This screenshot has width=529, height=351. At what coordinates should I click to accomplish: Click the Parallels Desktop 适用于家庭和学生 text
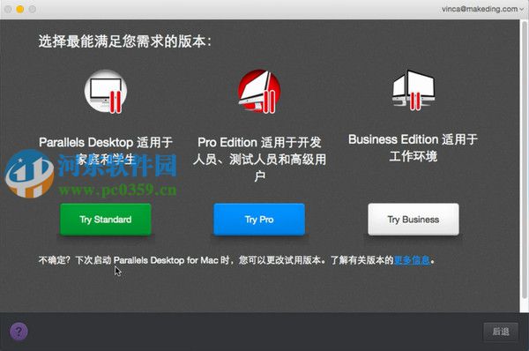(106, 151)
